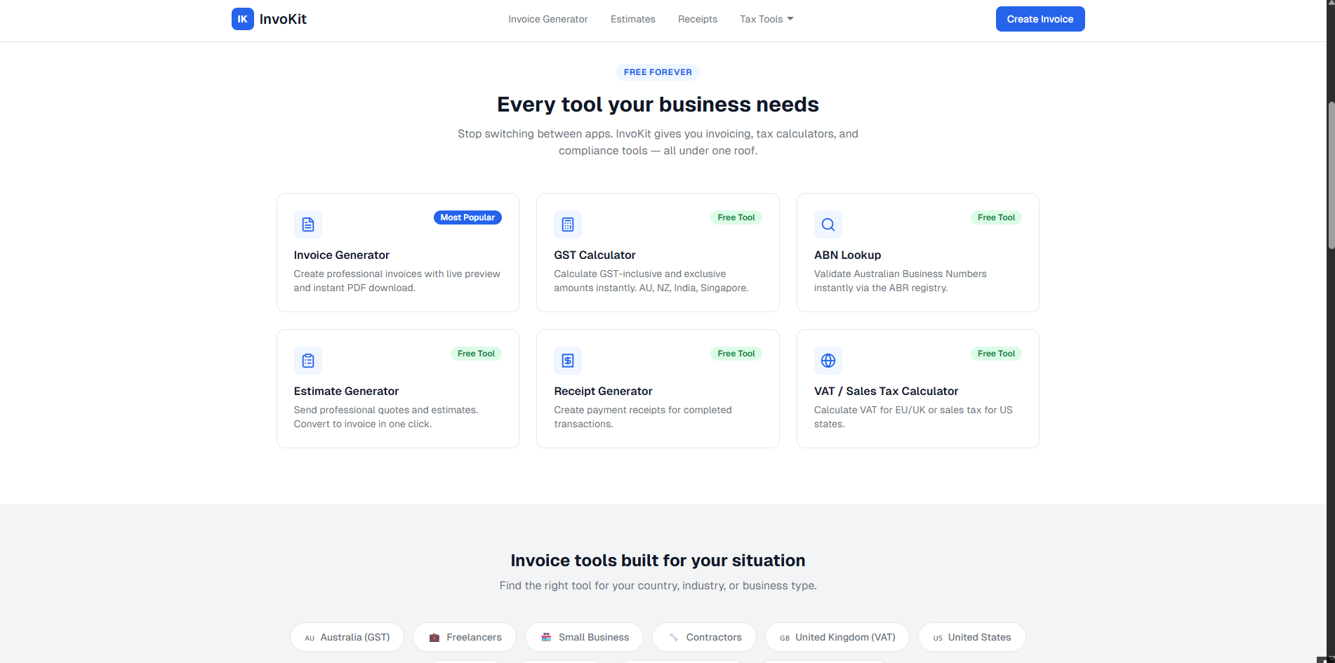Viewport: 1335px width, 663px height.
Task: Click the Create Invoice button
Action: click(1040, 19)
